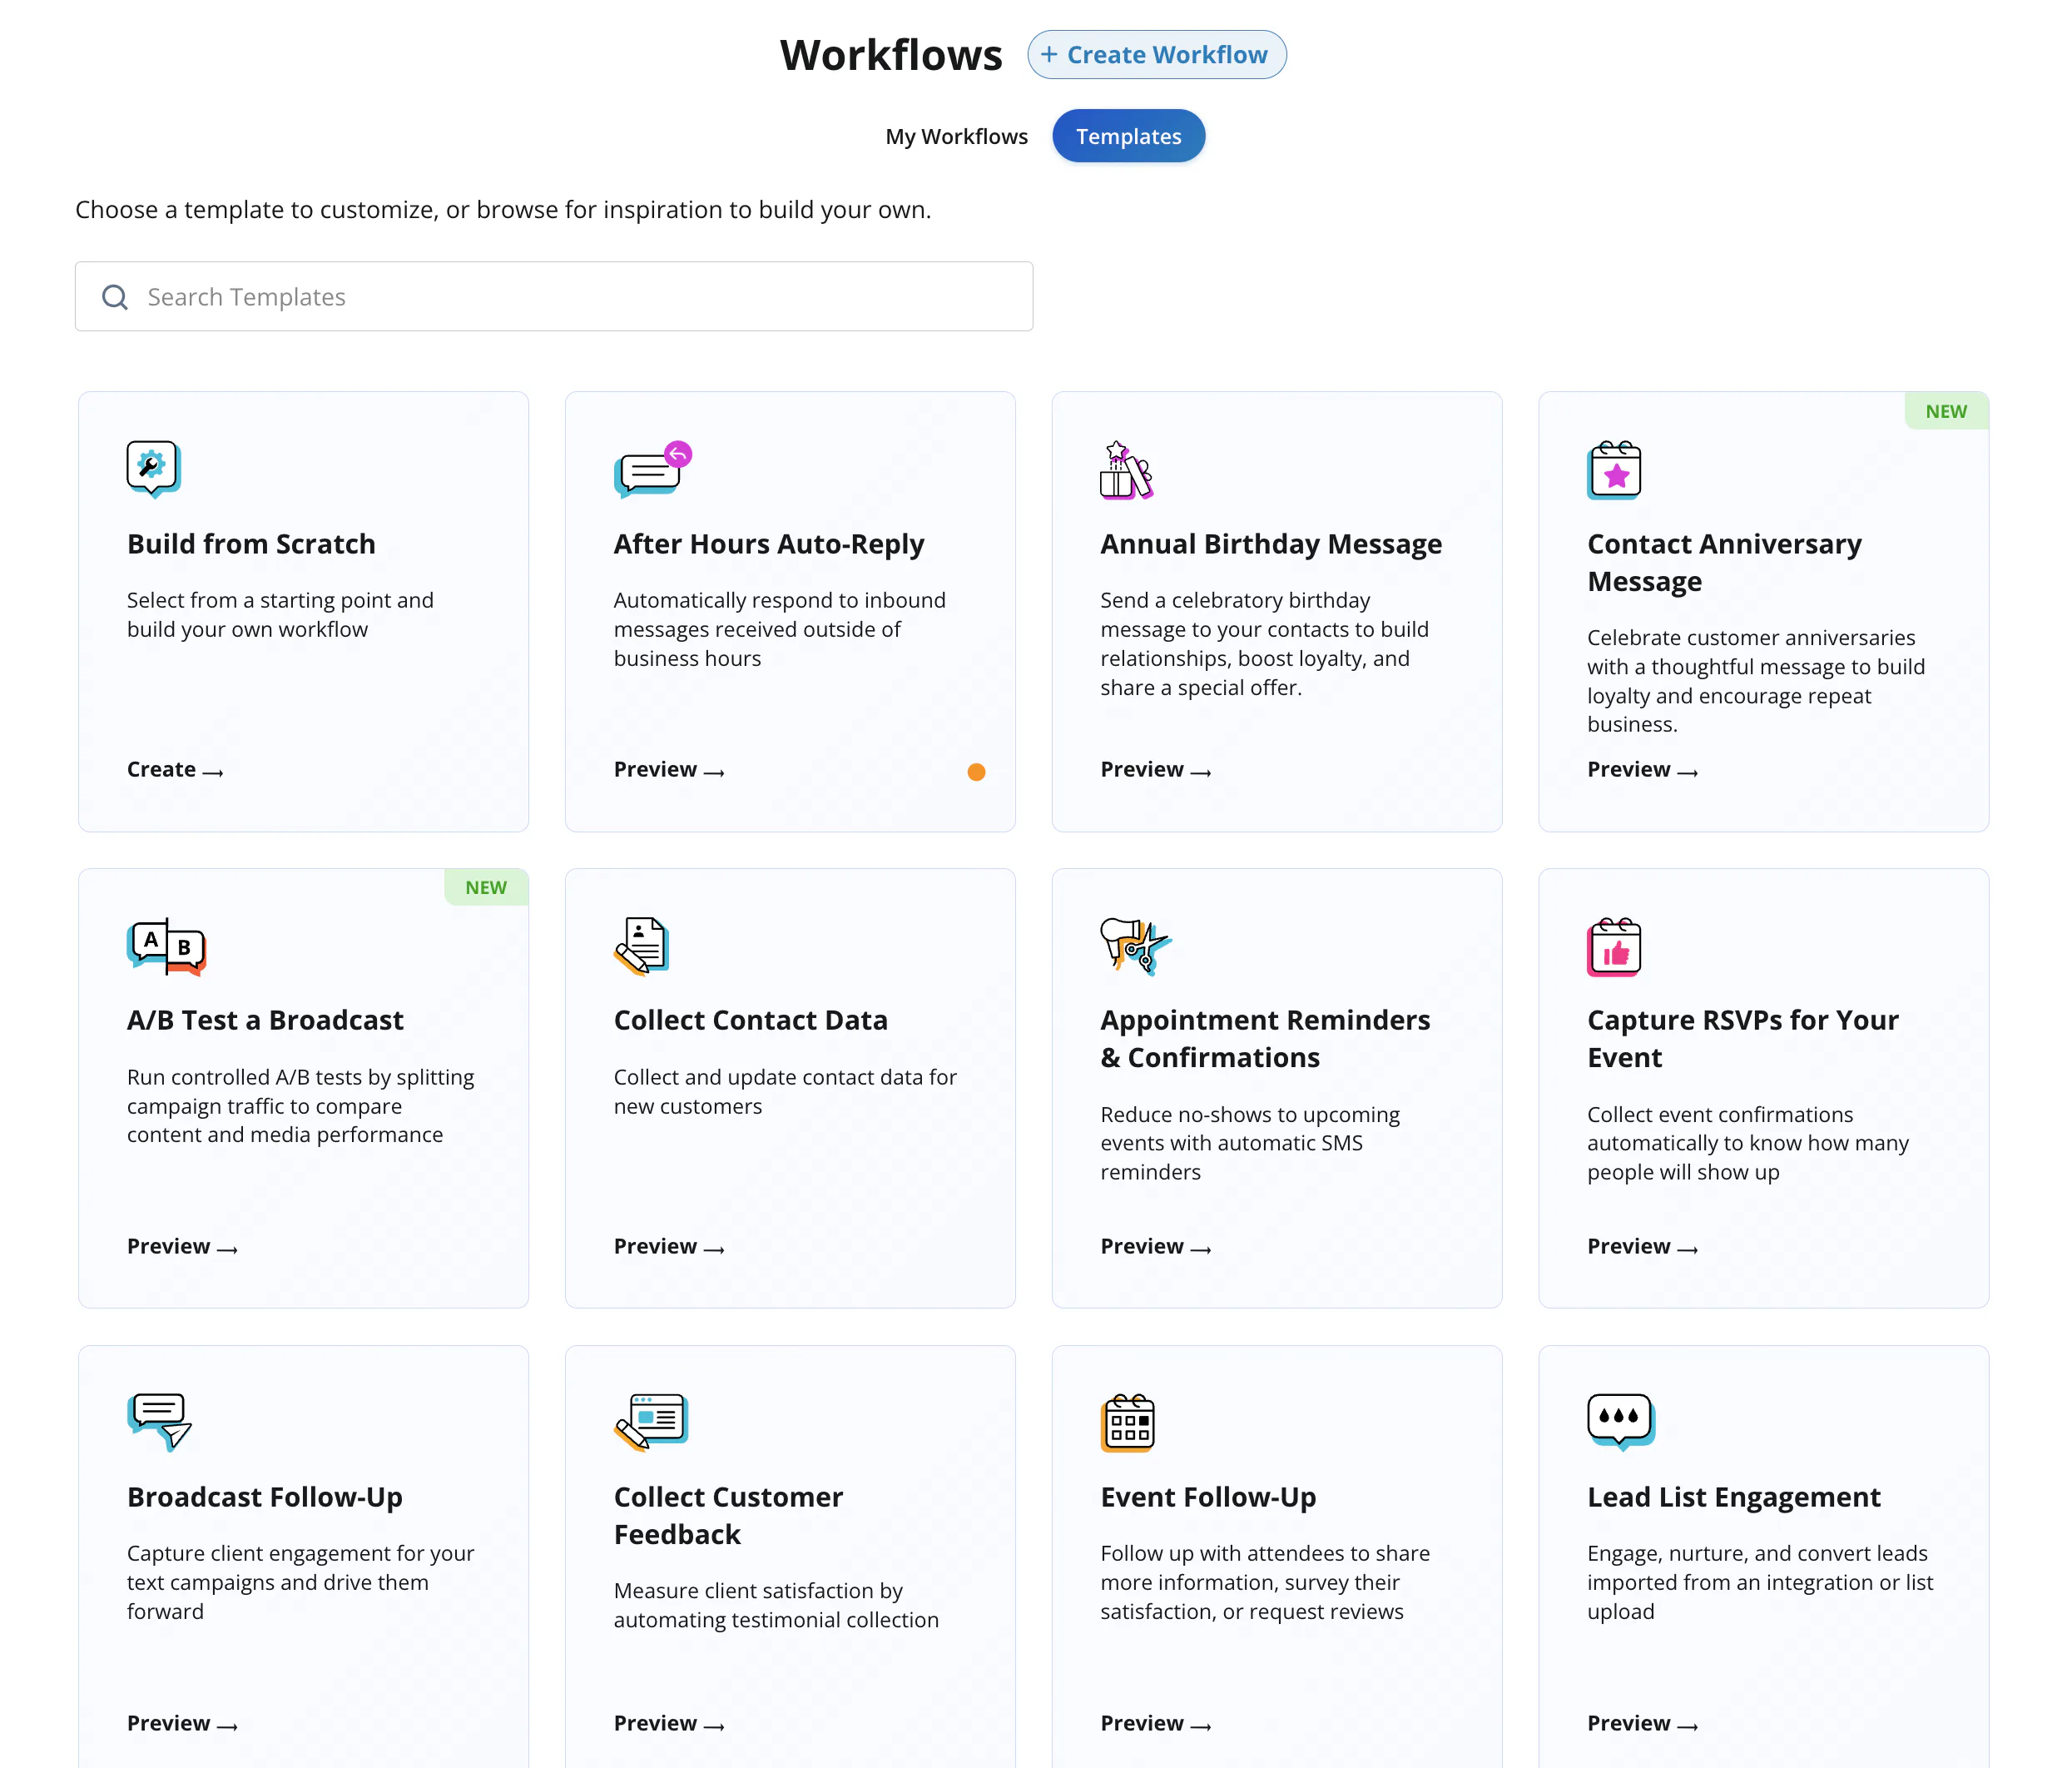Viewport: 2072px width, 1768px height.
Task: Click the Build from Scratch wrench icon
Action: pos(154,469)
